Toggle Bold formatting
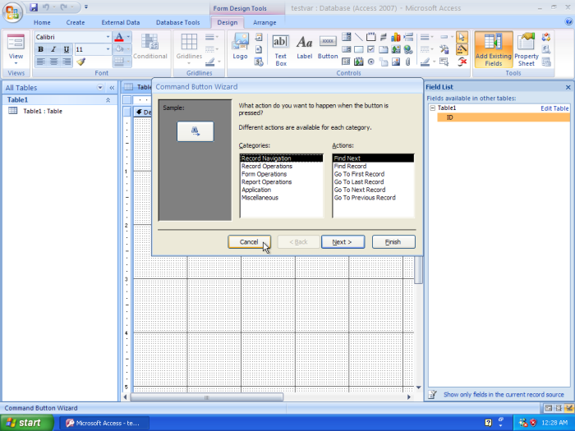The height and width of the screenshot is (431, 575). 41,49
